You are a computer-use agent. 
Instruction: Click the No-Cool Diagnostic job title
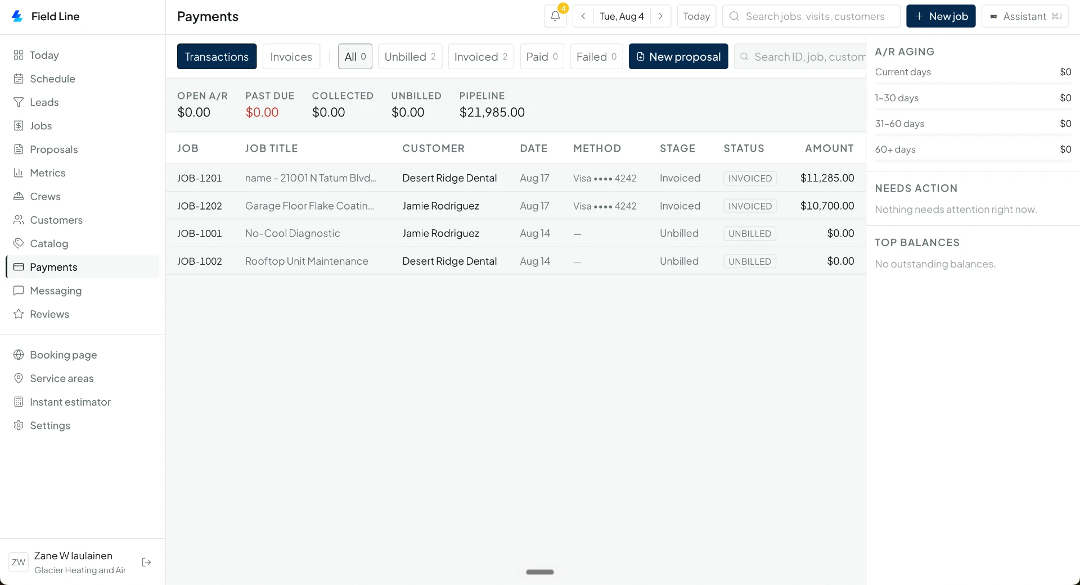pyautogui.click(x=292, y=233)
